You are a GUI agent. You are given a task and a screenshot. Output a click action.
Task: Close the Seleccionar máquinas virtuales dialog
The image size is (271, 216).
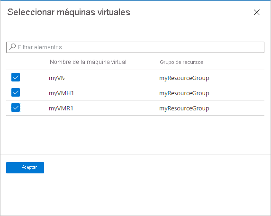257,12
